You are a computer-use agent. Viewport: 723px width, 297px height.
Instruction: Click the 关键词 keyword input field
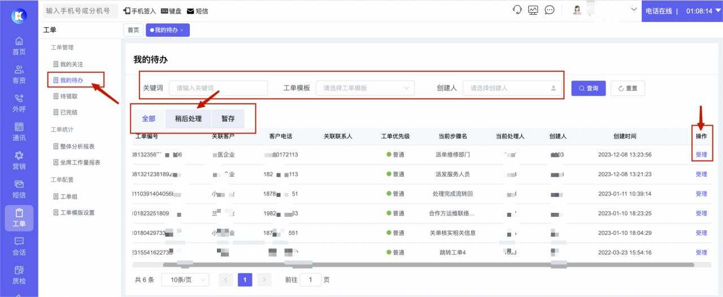(x=218, y=88)
